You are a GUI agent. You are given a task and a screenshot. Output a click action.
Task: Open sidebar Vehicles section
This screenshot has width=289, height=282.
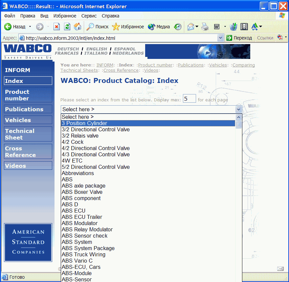[x=28, y=120]
